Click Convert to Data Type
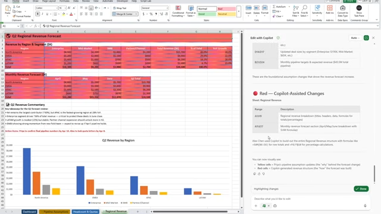Screen dimensions: 381x214 point(343,11)
